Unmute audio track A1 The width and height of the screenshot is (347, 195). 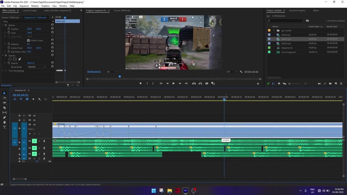34,141
